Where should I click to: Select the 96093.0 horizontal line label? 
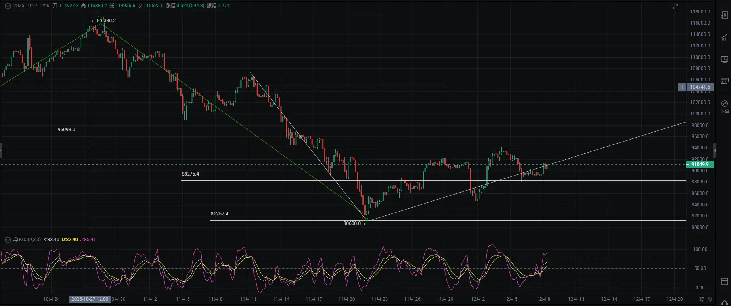point(66,130)
